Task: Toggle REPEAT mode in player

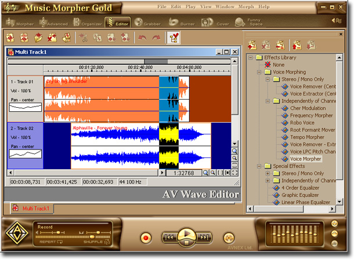Action: pos(51,242)
